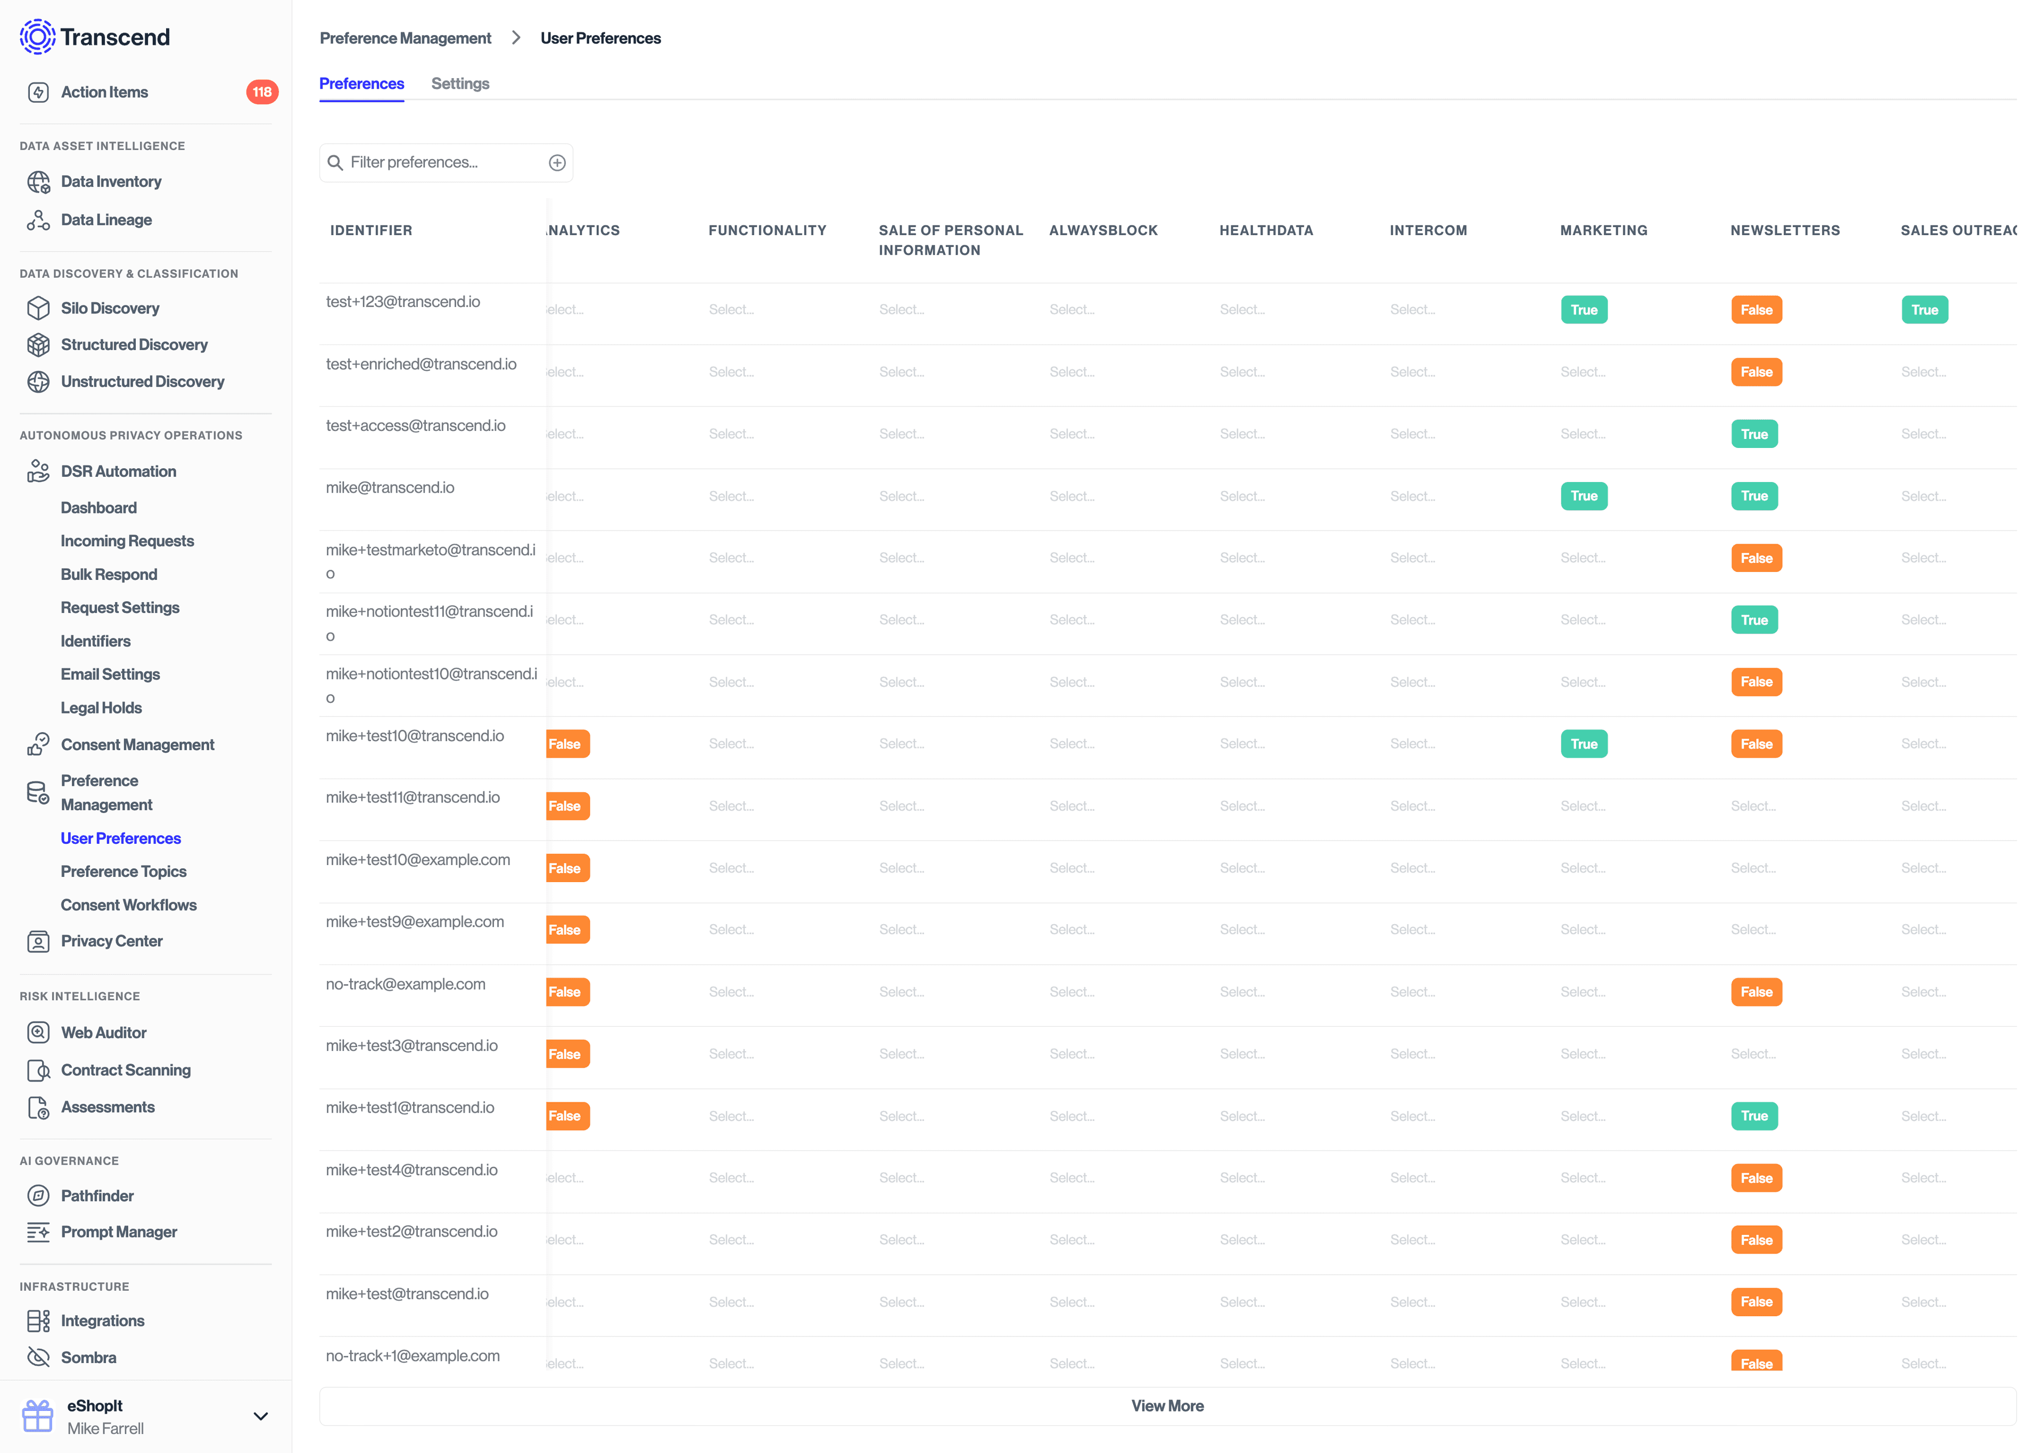
Task: Open Intercom Select dropdown for mike@transcend.io
Action: pos(1412,495)
